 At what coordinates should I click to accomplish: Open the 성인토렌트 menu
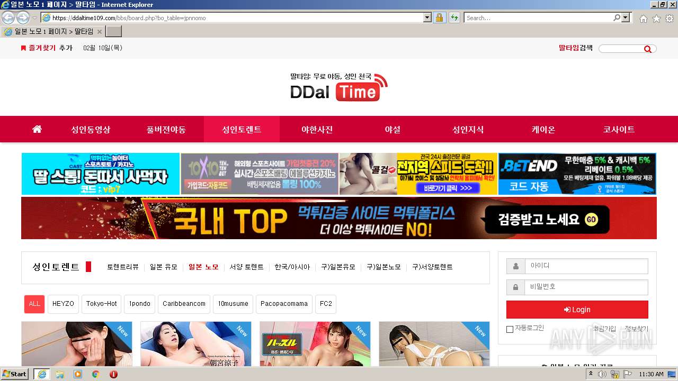[242, 130]
